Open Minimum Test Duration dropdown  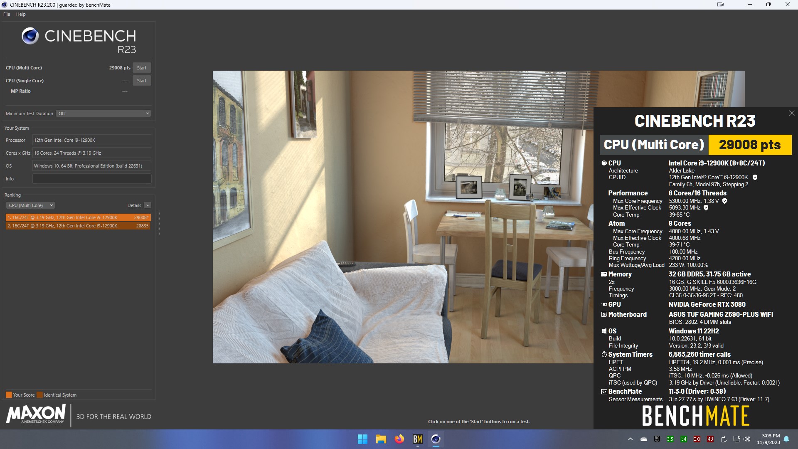point(103,113)
